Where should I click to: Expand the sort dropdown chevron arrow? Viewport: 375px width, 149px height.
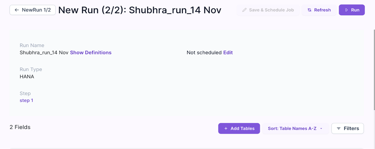pyautogui.click(x=321, y=128)
